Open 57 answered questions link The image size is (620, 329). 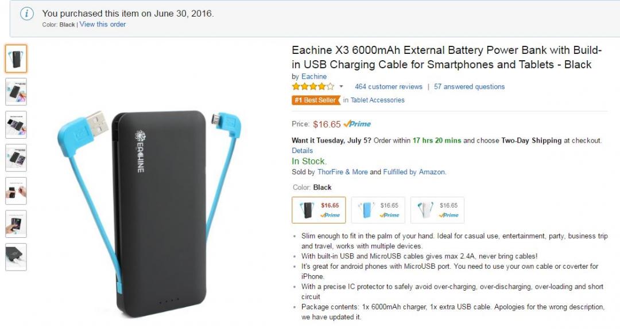tap(470, 87)
